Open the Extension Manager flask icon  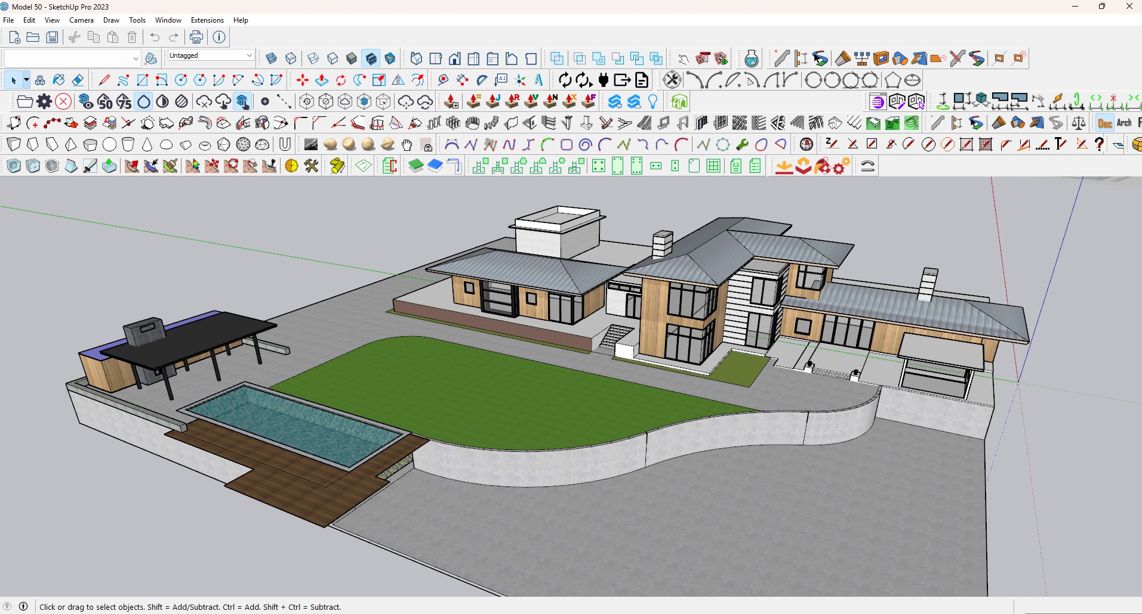tap(752, 58)
